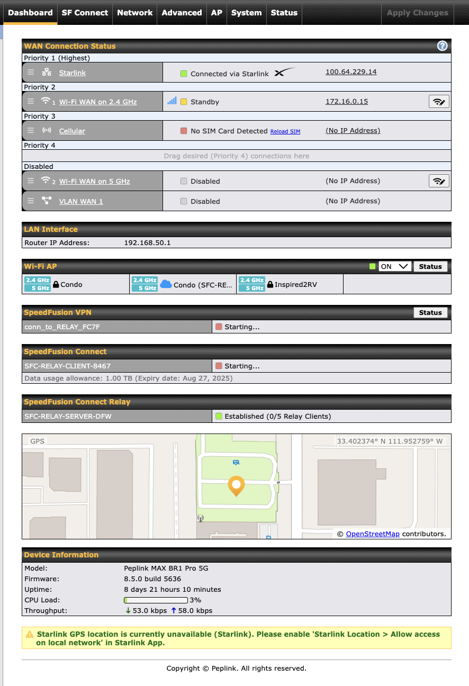Click the cloud icon beside Condo SFC

166,284
